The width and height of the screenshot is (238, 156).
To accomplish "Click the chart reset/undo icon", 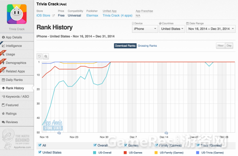I will (39, 57).
